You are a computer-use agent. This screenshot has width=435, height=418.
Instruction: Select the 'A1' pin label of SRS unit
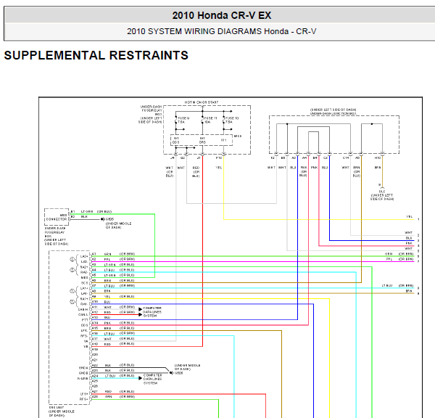coord(94,254)
